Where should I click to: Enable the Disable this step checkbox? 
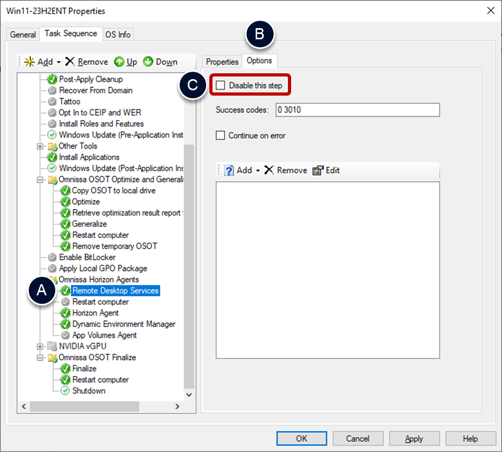point(220,86)
